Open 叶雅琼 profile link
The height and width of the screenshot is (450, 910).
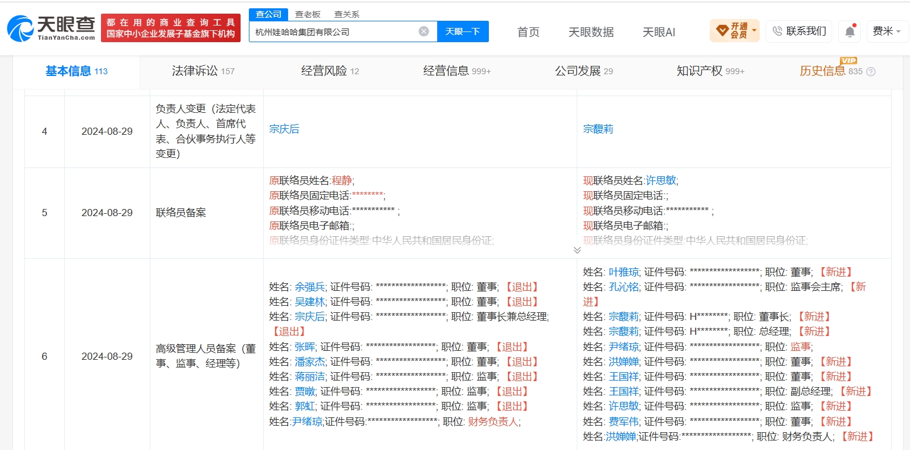click(624, 272)
